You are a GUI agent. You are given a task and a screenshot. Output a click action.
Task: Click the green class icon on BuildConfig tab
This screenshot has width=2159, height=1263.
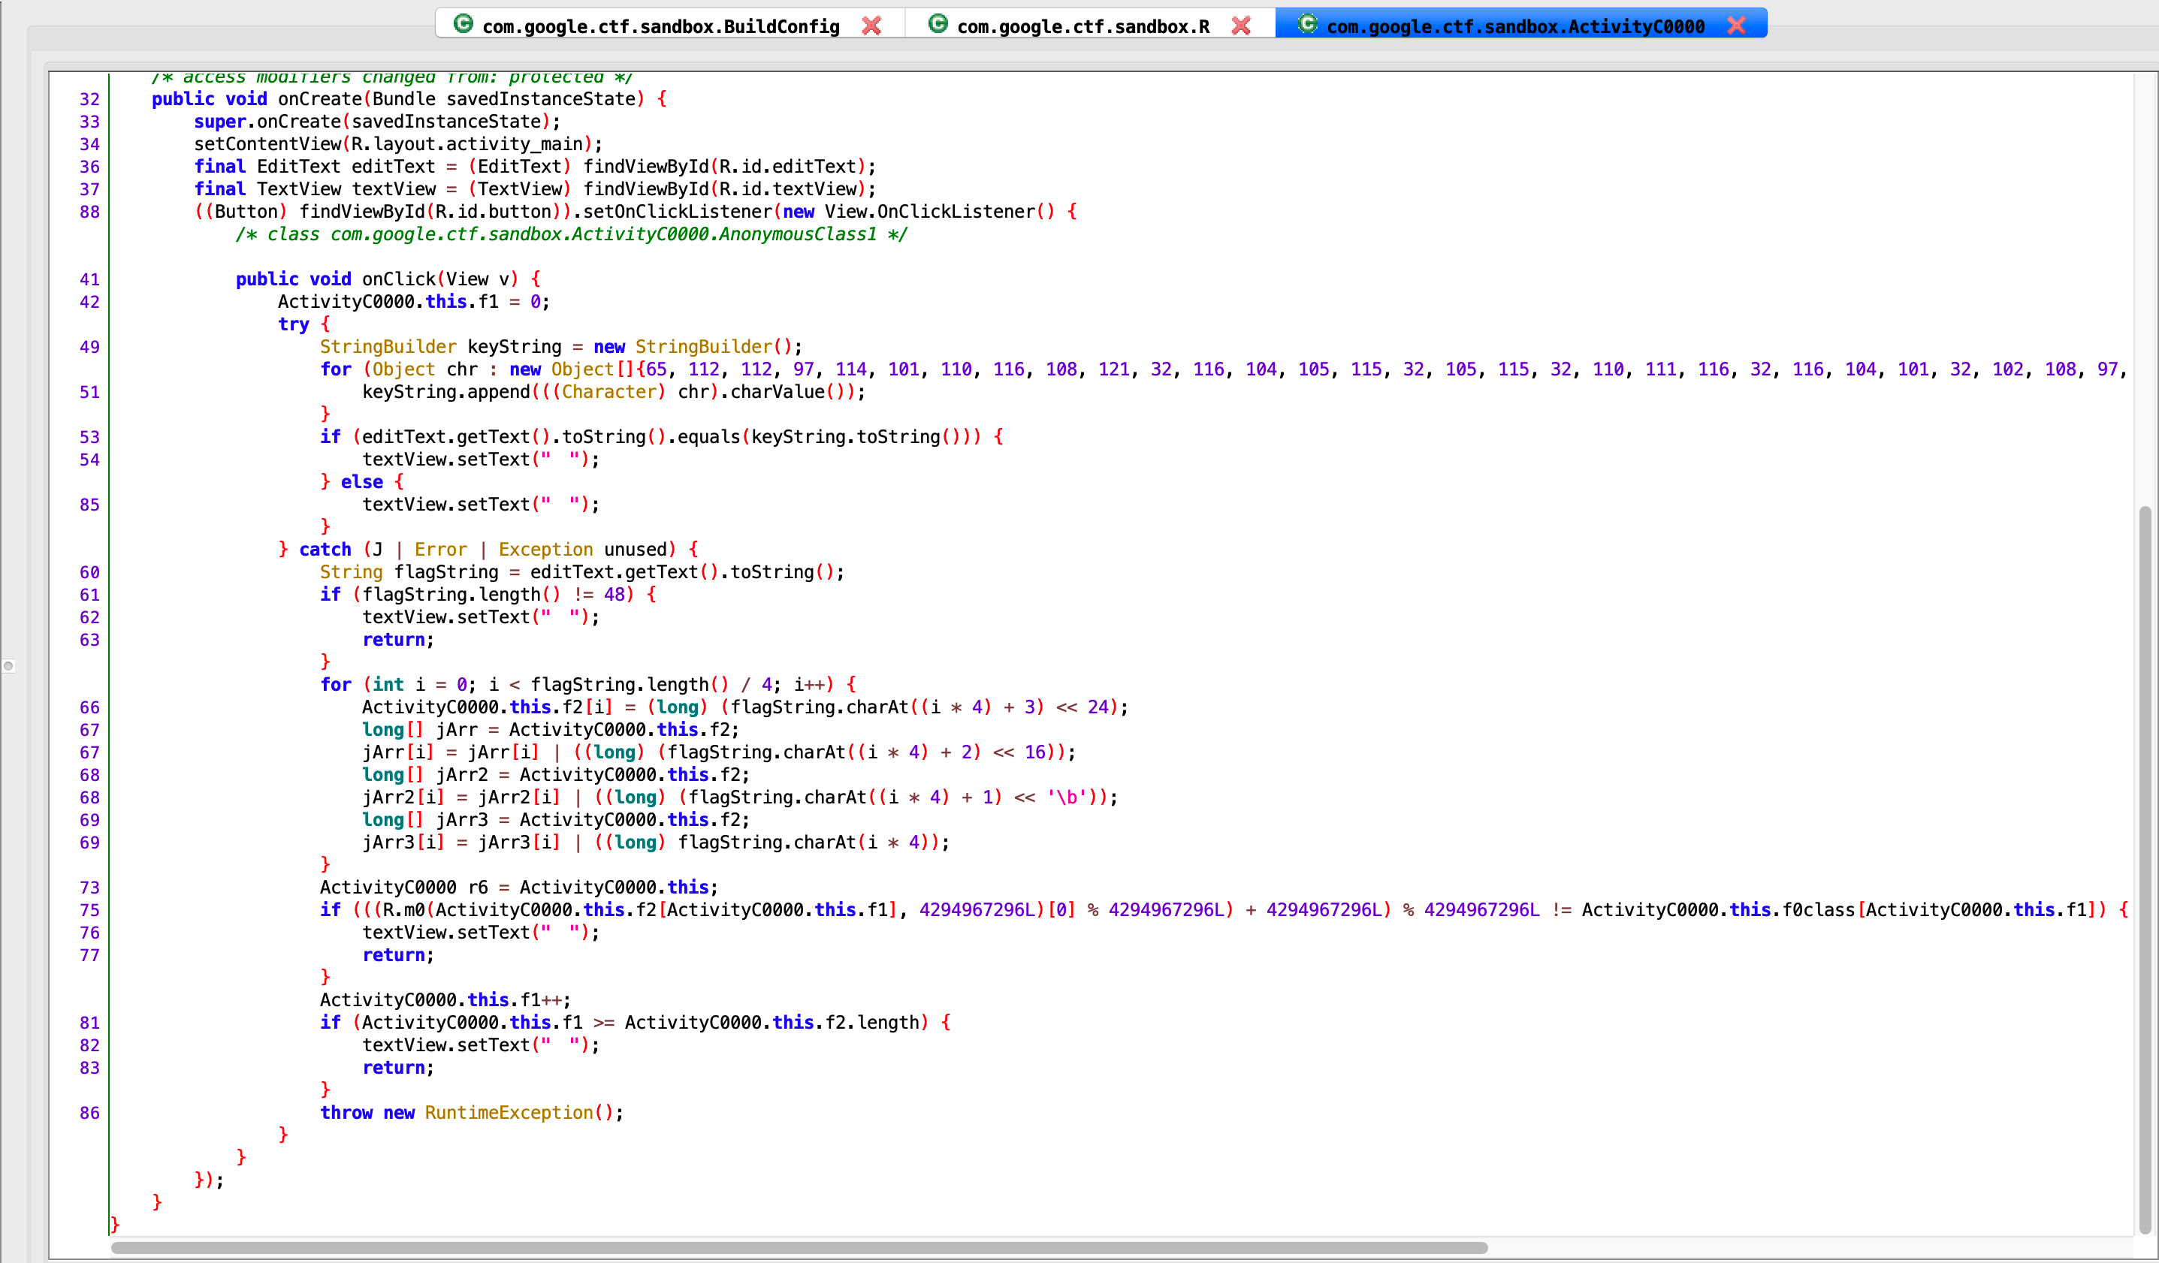point(464,24)
